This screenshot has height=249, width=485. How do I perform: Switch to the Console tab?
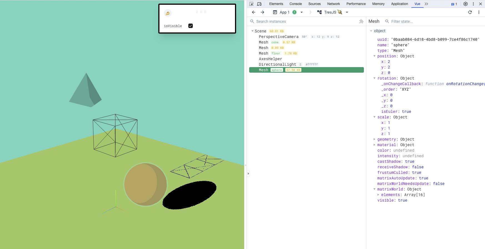pyautogui.click(x=295, y=4)
